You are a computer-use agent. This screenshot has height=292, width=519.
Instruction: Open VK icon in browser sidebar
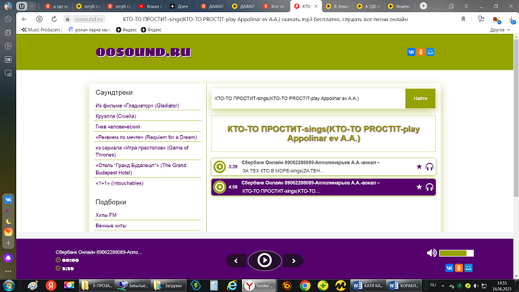coord(8,199)
